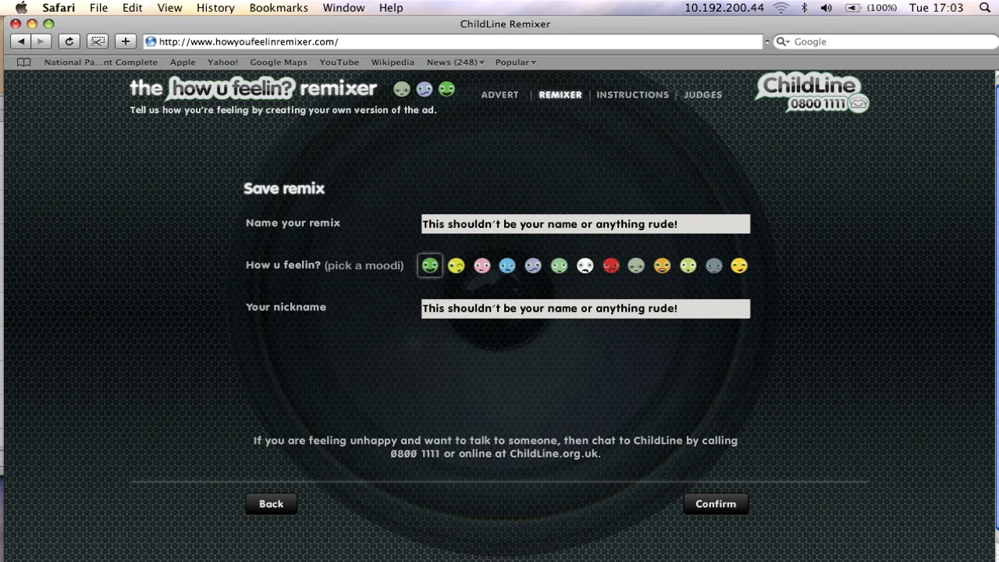Click the Save remix heading
The width and height of the screenshot is (999, 562).
[x=284, y=188]
